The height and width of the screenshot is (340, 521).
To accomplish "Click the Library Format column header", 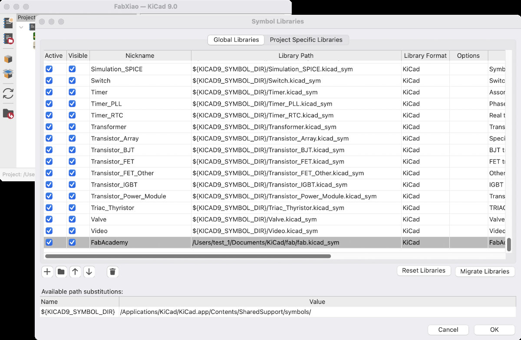I will [425, 56].
